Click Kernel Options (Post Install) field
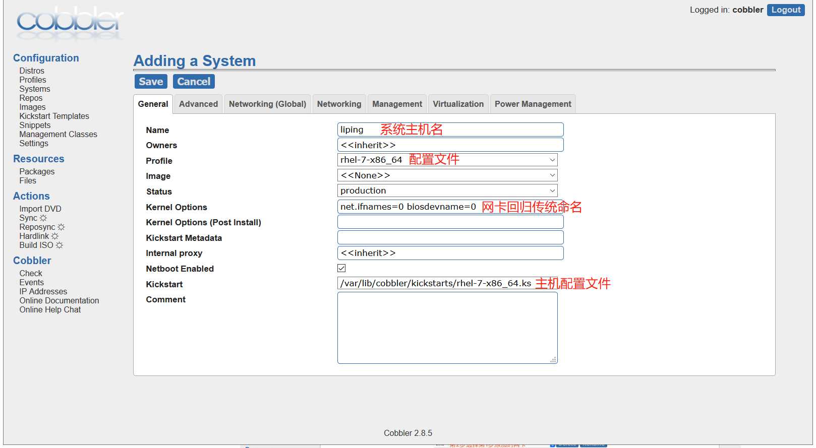 [x=450, y=222]
